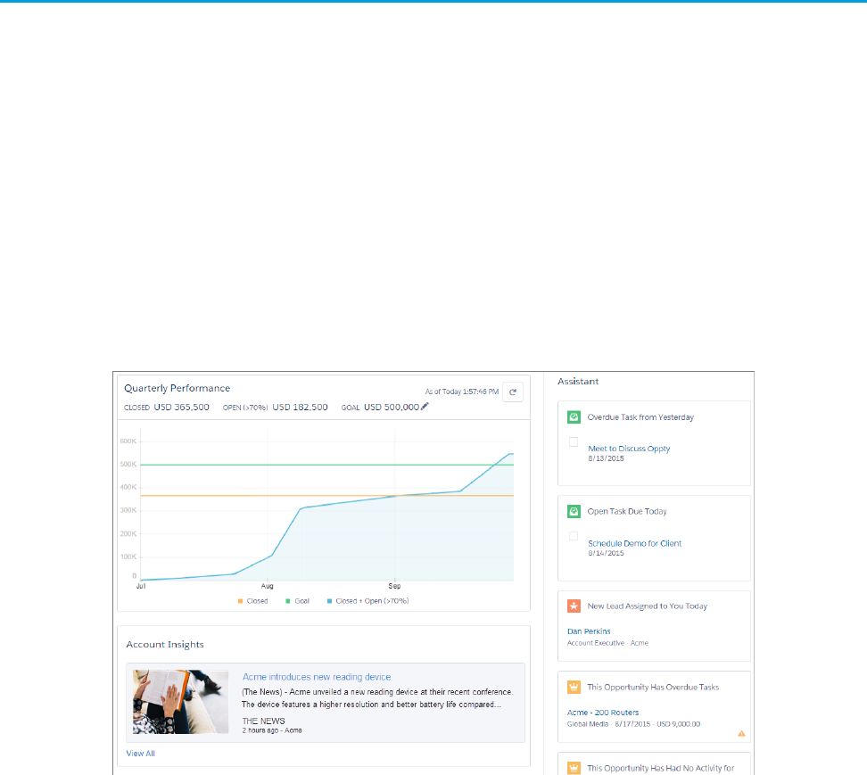Click the New Lead Assigned star icon
Screen dimensions: 867x775
coord(574,606)
